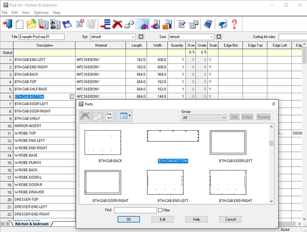This screenshot has height=232, width=307.
Task: Click the exit door icon in toolbar
Action: point(8,24)
